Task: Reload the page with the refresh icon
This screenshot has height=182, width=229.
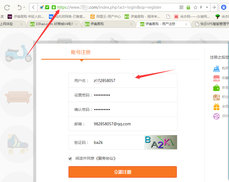Action: [7, 7]
